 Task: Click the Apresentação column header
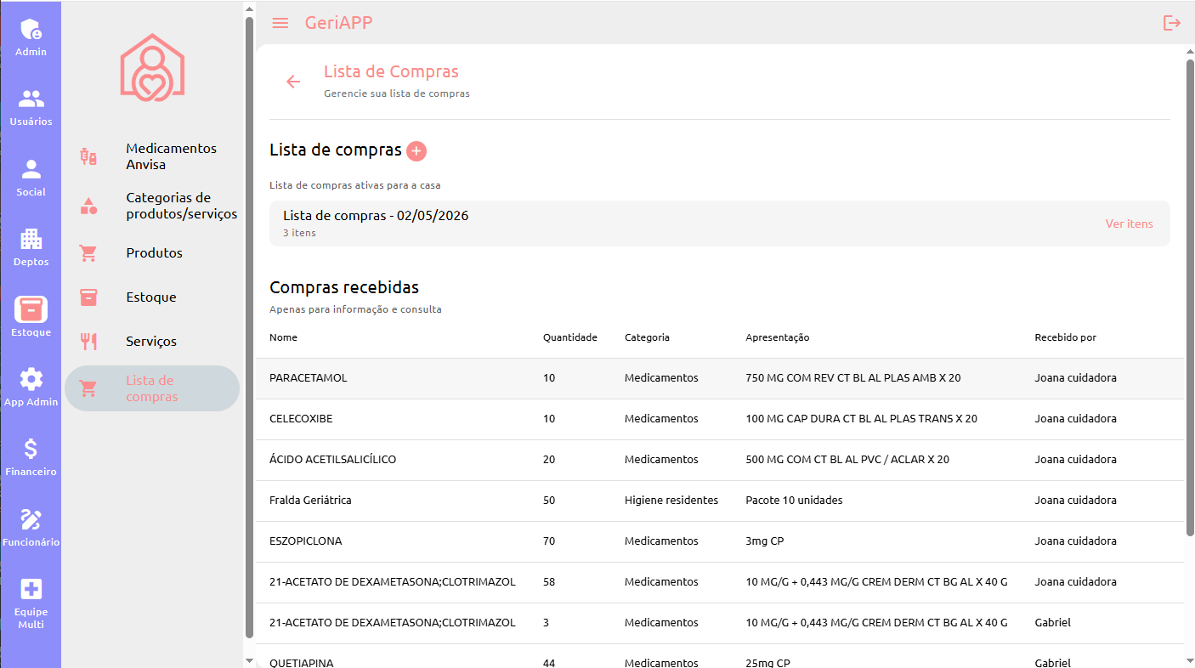pyautogui.click(x=778, y=337)
